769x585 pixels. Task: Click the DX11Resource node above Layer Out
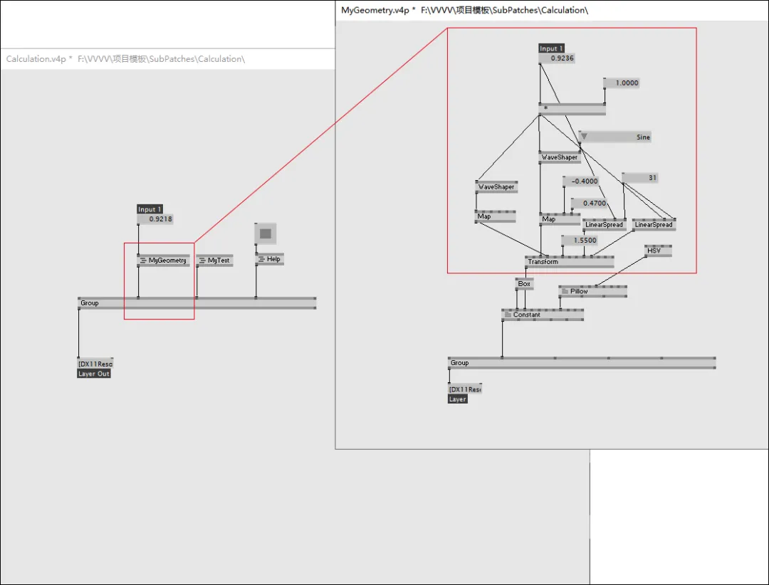95,364
